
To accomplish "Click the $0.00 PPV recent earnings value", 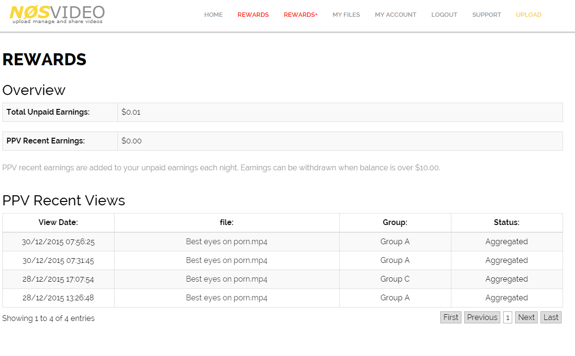I will pyautogui.click(x=131, y=141).
